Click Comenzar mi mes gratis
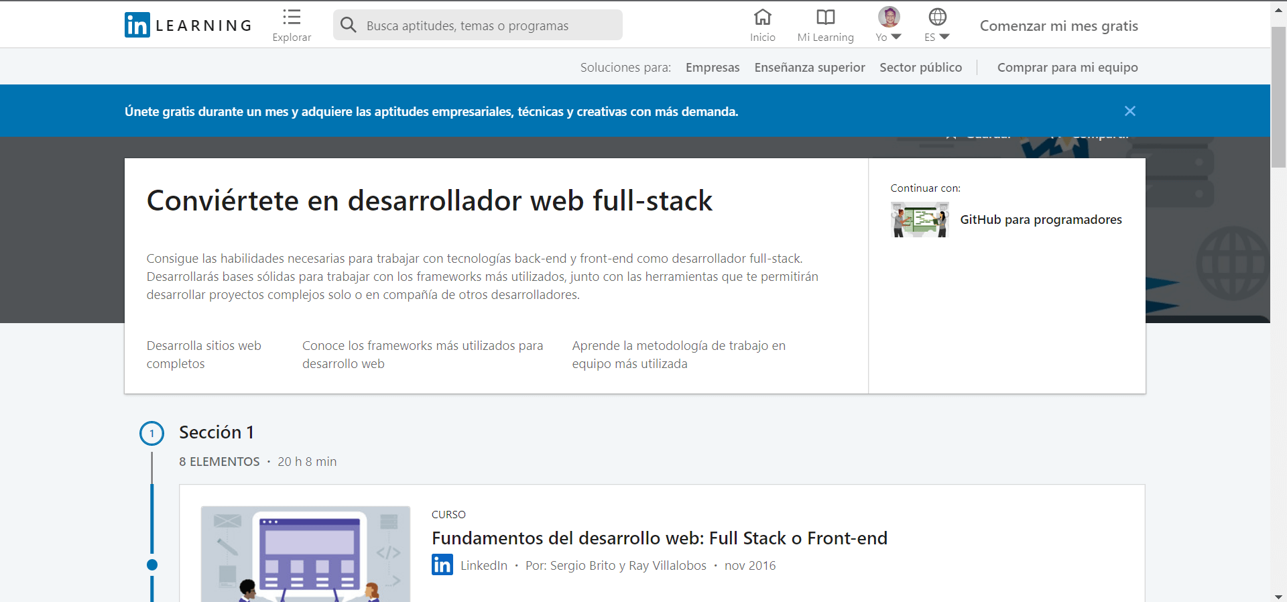This screenshot has height=602, width=1287. pyautogui.click(x=1059, y=25)
